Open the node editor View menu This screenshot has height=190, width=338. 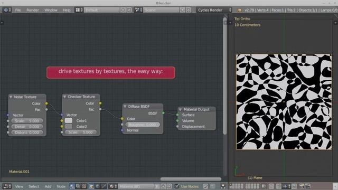(x=19, y=186)
